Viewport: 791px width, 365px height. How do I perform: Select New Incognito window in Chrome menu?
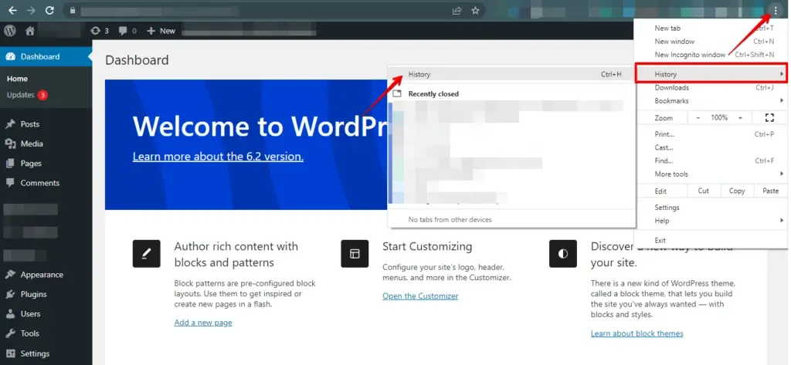(711, 55)
